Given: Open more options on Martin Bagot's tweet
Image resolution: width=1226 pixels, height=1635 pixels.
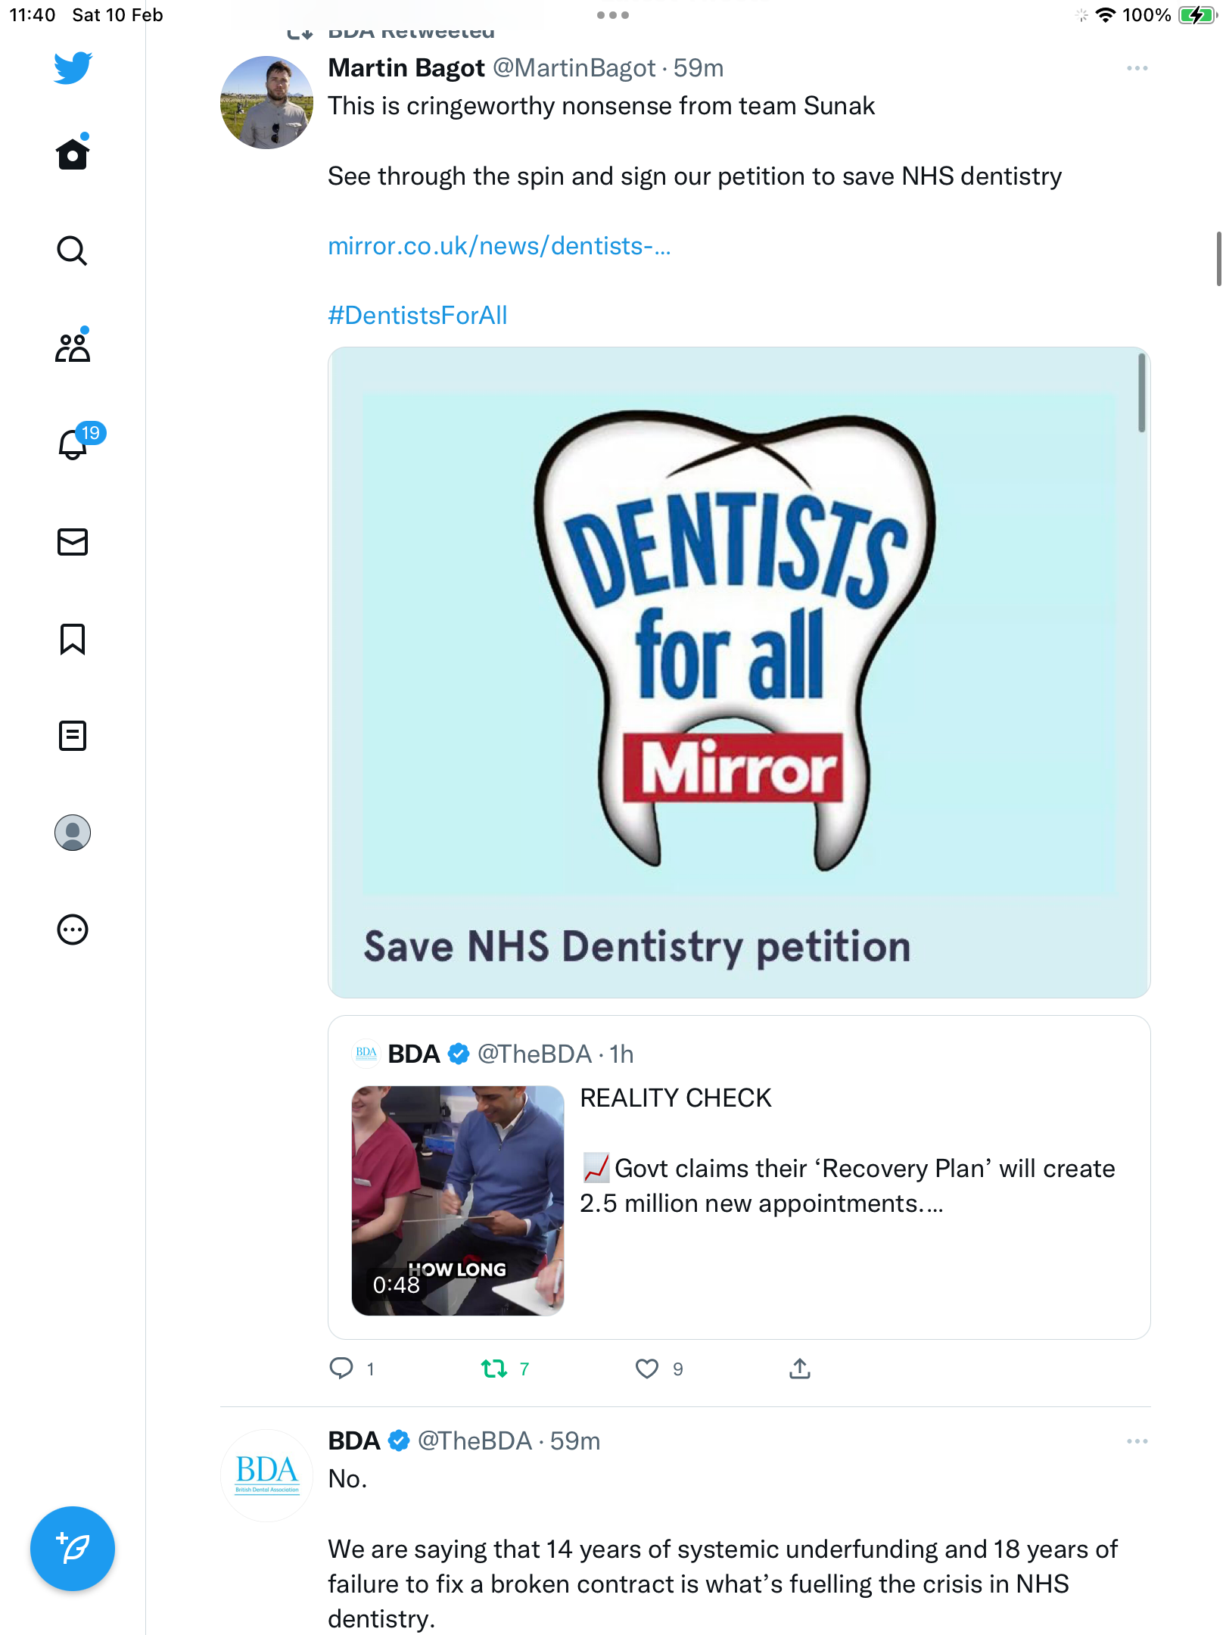Looking at the screenshot, I should tap(1137, 68).
